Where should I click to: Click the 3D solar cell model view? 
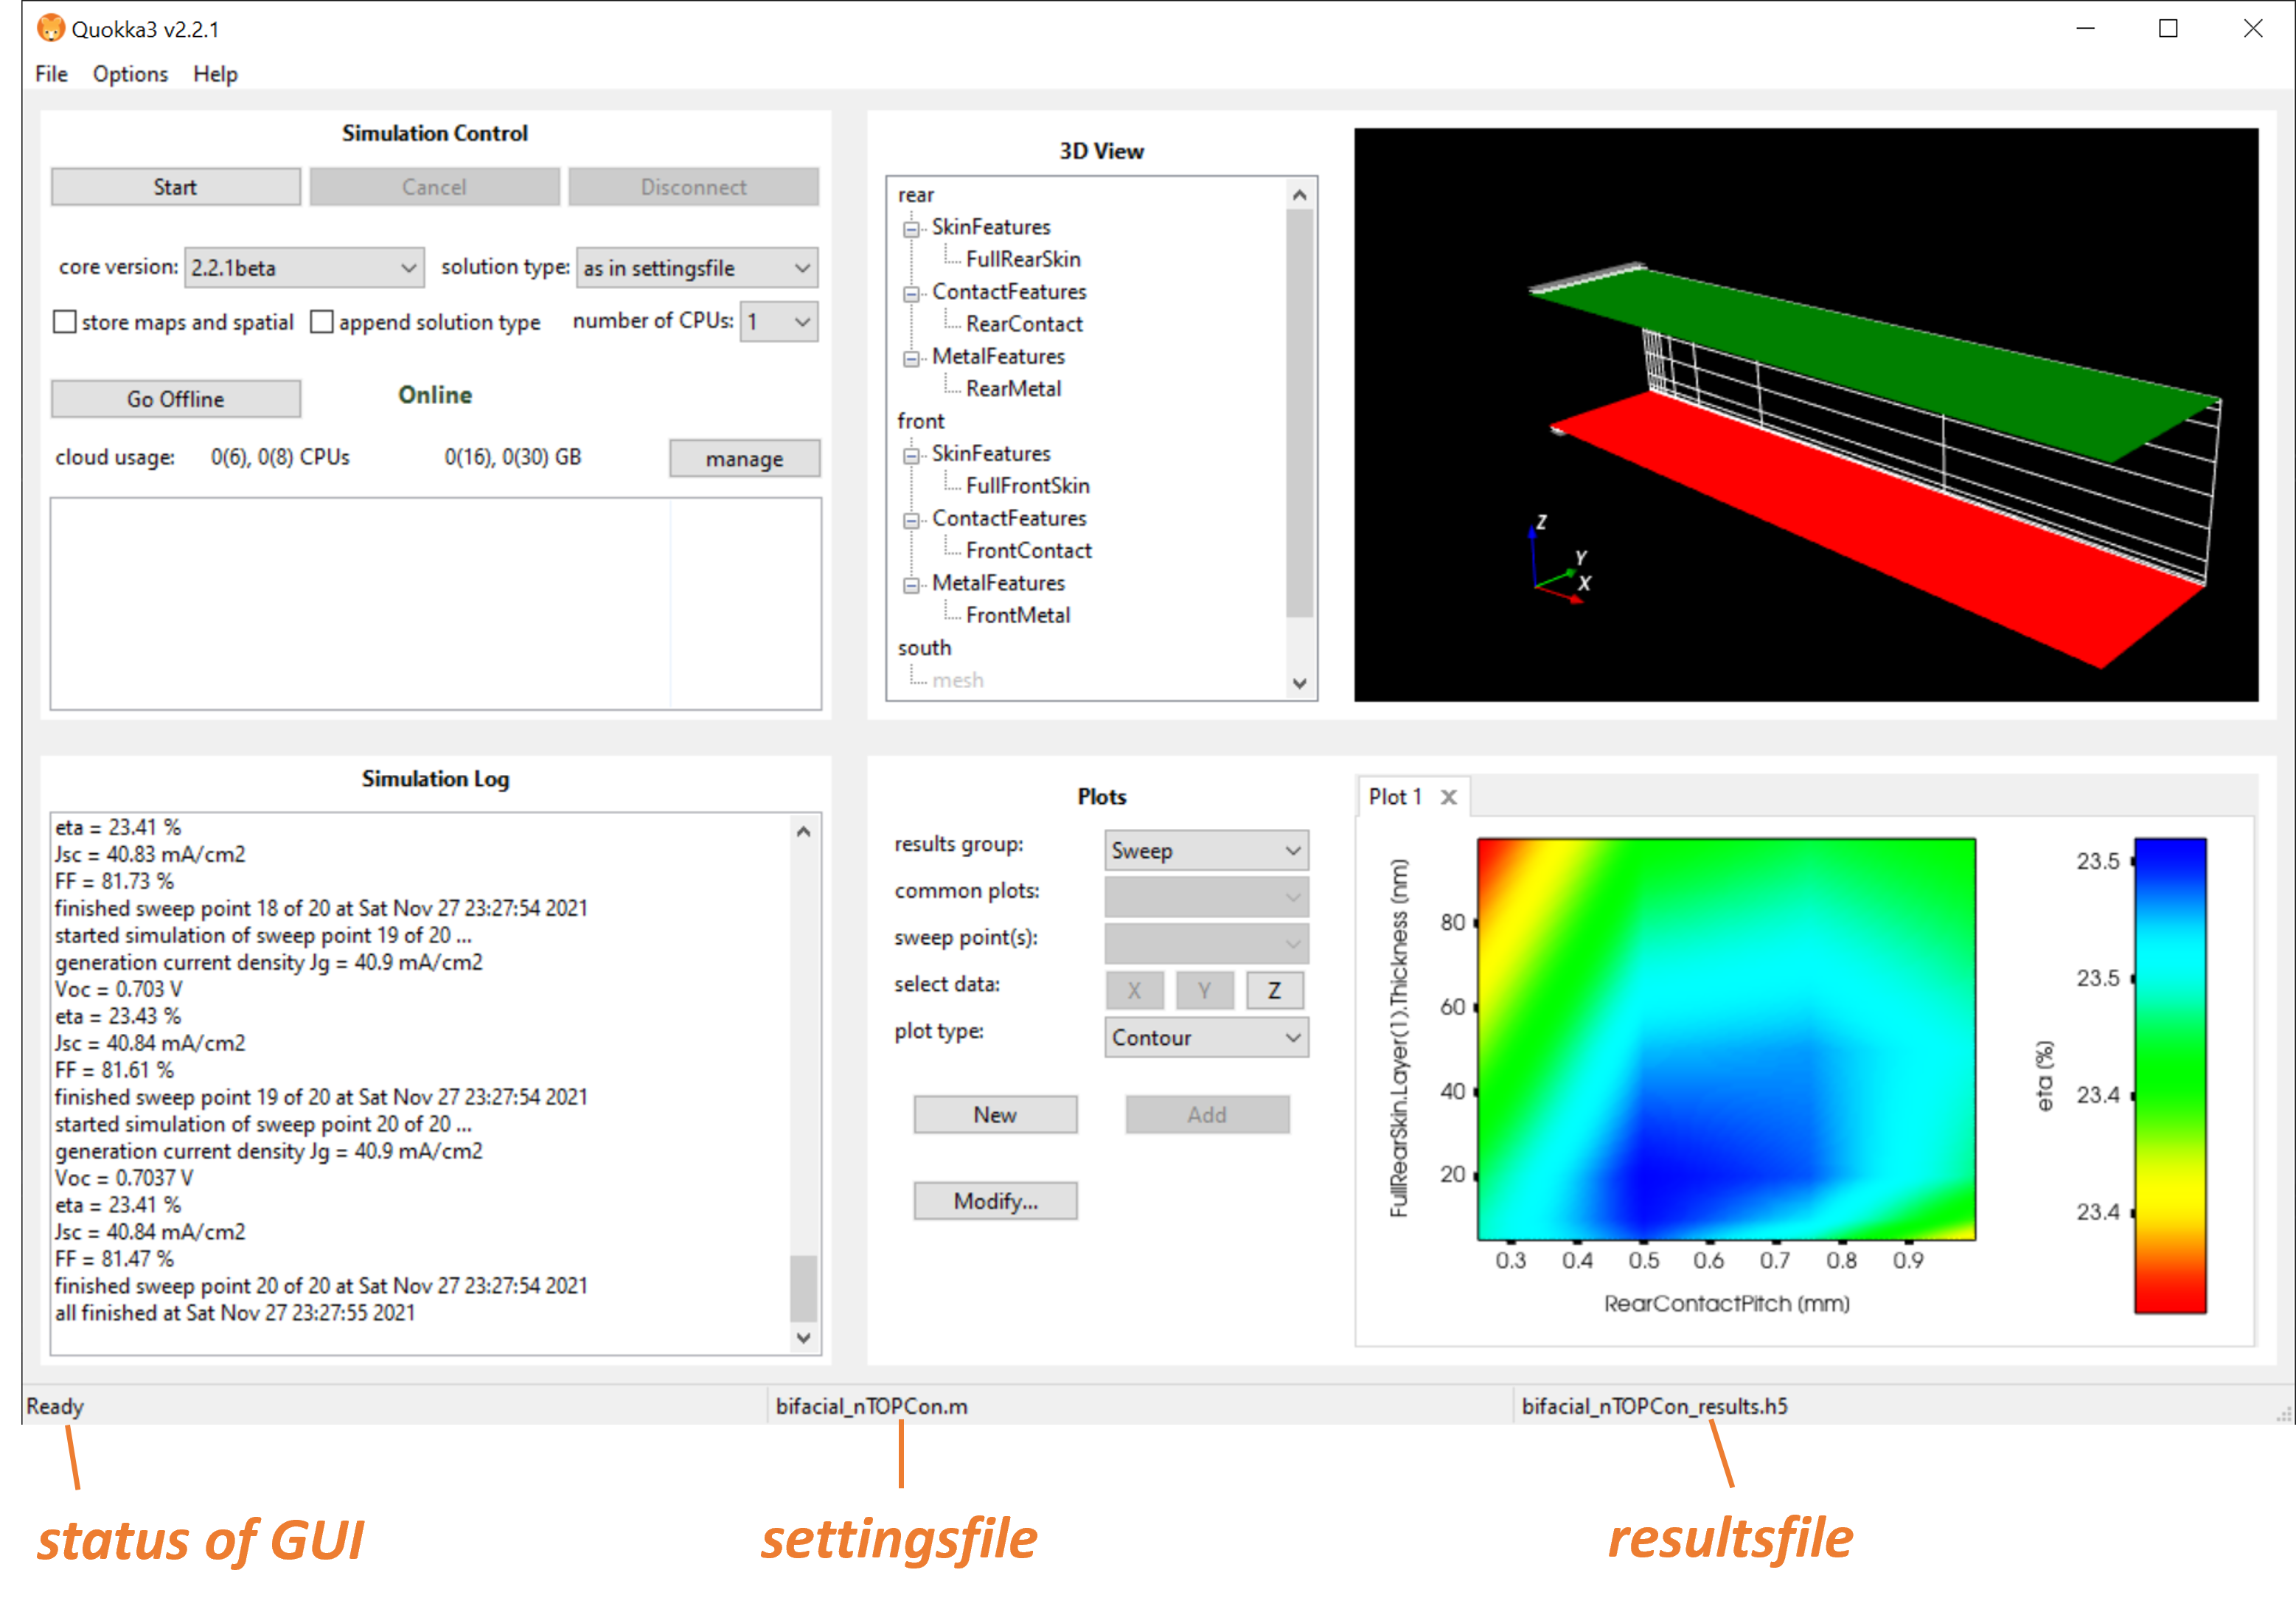tap(1806, 414)
